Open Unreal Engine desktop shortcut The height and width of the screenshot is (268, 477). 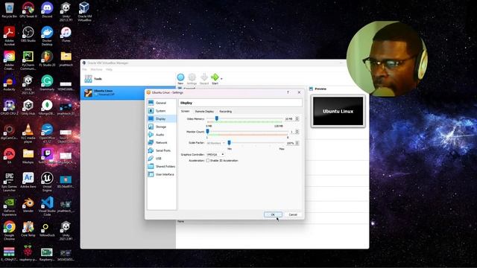coord(47,182)
